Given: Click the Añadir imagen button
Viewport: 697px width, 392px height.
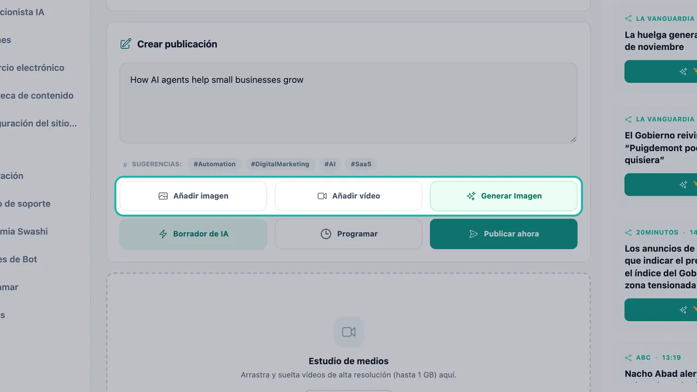Looking at the screenshot, I should click(193, 196).
